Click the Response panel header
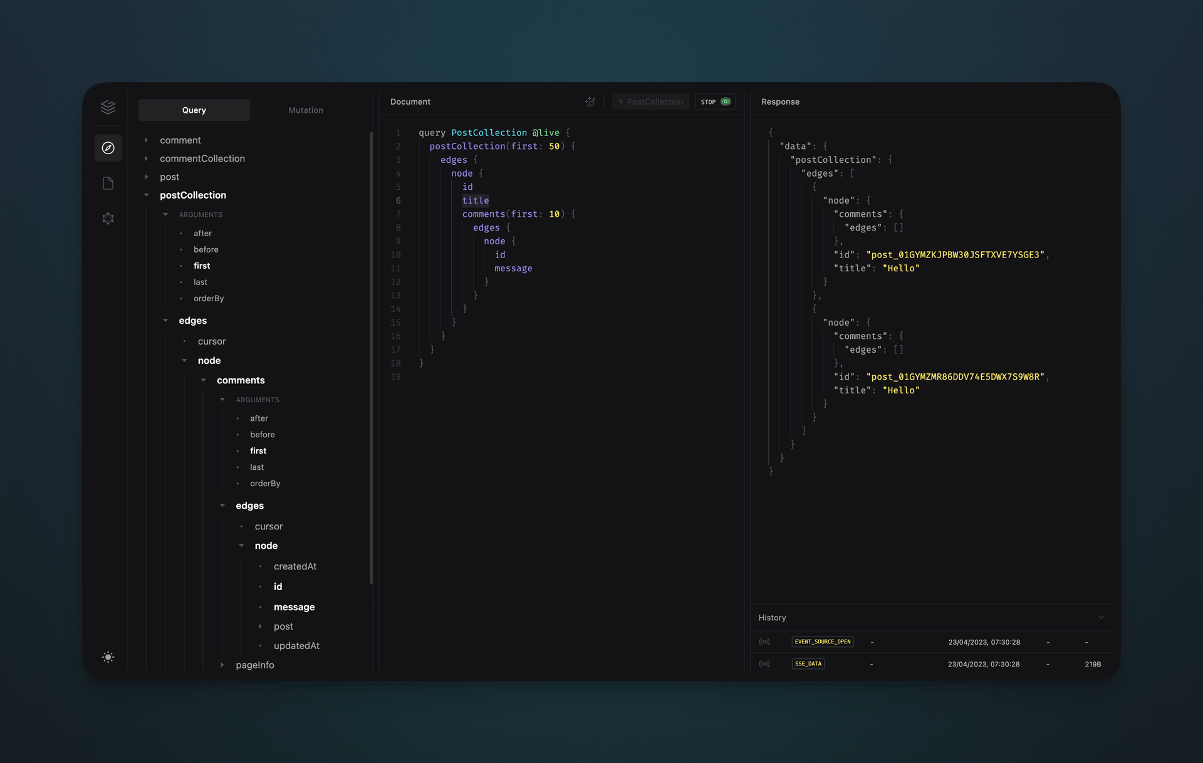 coord(780,101)
